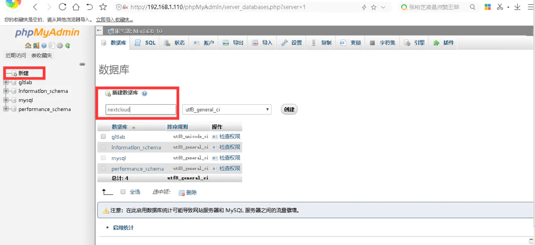Click the mysql database link in table
Image resolution: width=535 pixels, height=245 pixels.
[x=119, y=158]
